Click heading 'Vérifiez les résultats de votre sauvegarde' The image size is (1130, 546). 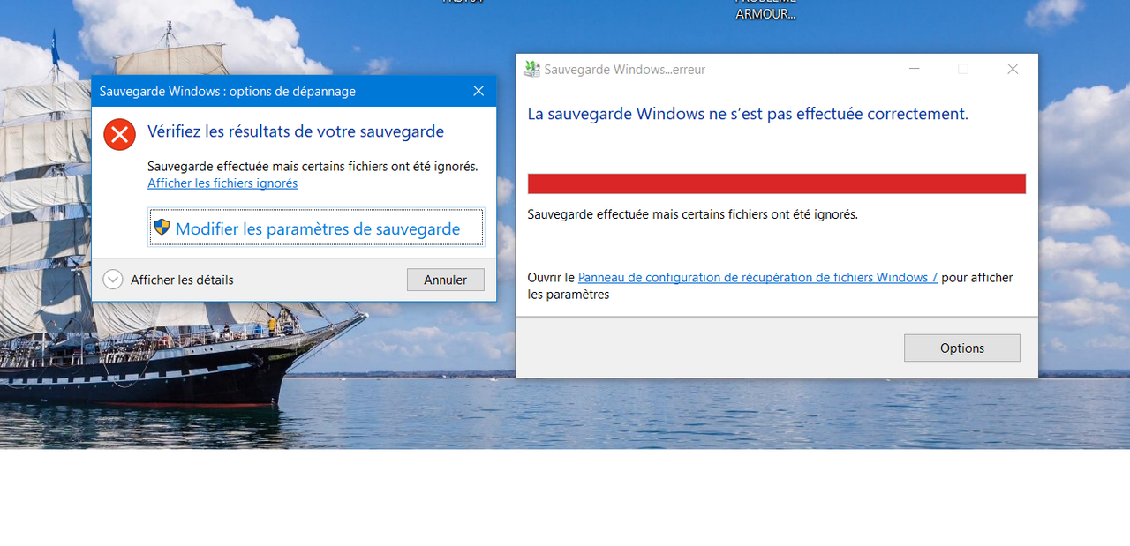pyautogui.click(x=296, y=131)
